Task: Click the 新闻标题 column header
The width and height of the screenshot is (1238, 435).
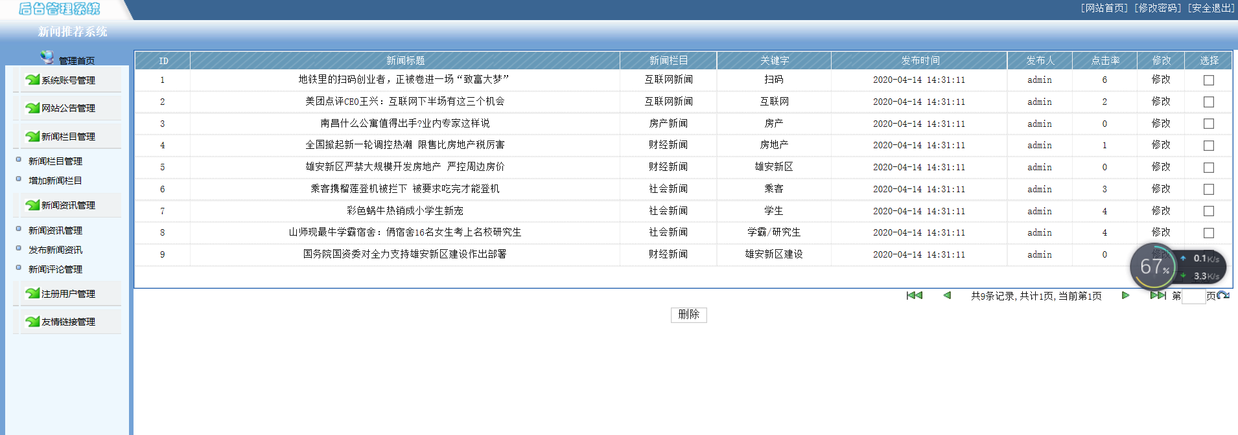Action: [x=405, y=61]
